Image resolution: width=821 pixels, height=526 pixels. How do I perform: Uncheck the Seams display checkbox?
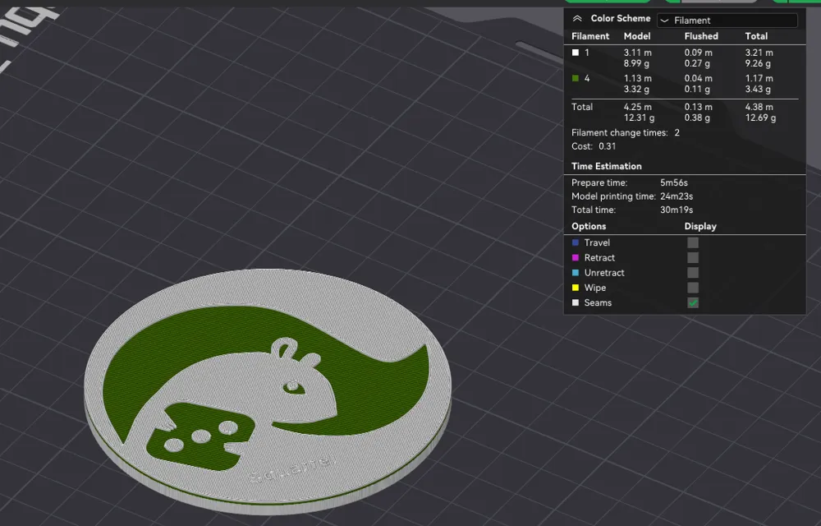[693, 302]
